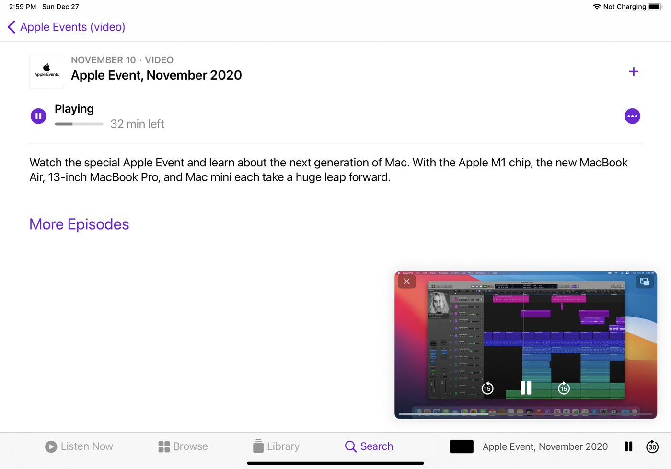The width and height of the screenshot is (671, 469).
Task: Open Now Playing for Apple Event, November 2020
Action: [545, 446]
